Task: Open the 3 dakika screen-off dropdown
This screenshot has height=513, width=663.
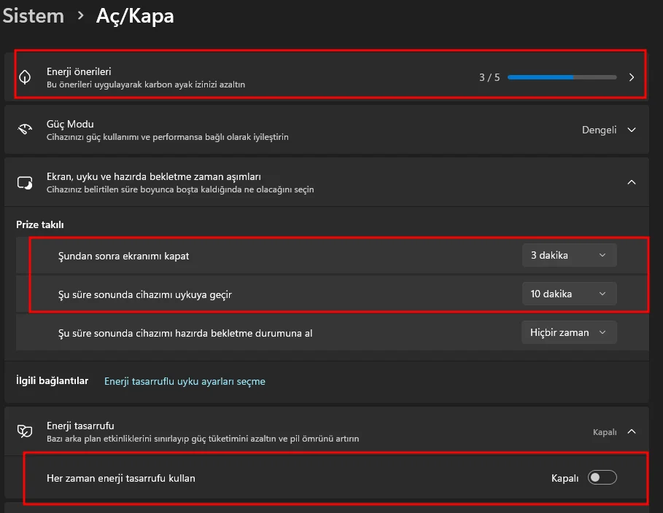Action: [569, 255]
